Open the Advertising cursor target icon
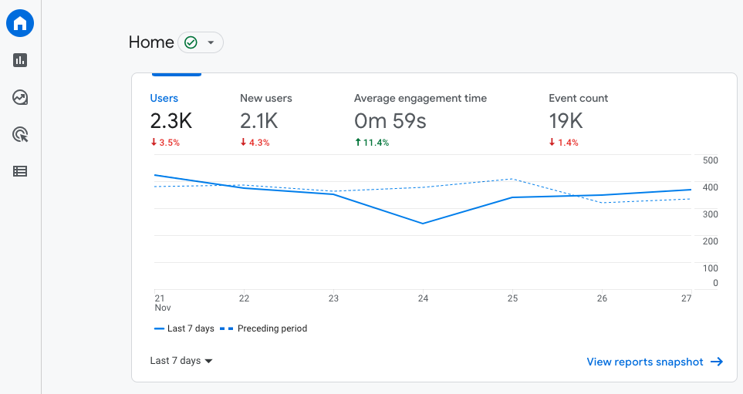This screenshot has height=394, width=743. coord(20,135)
